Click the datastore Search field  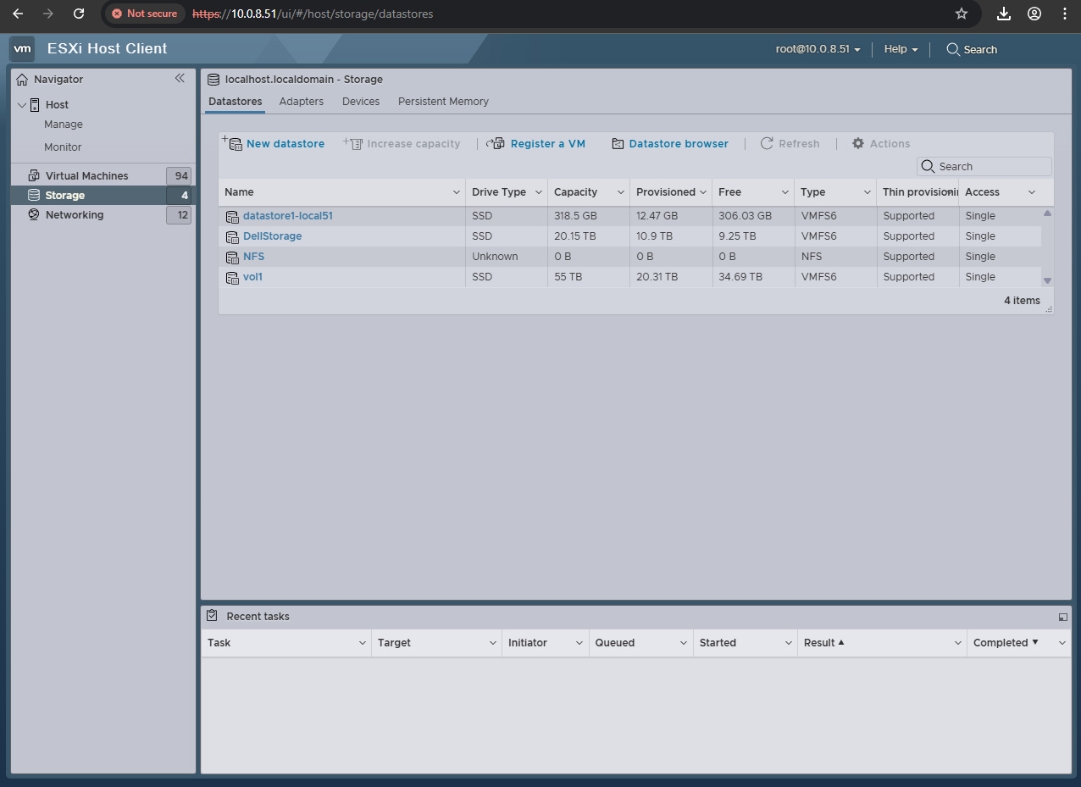984,167
